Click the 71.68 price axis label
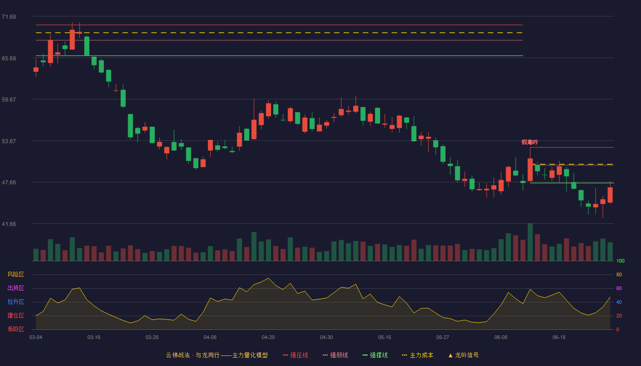This screenshot has width=641, height=366. (9, 17)
